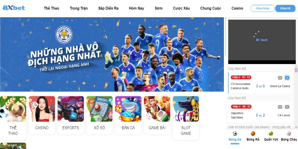Image resolution: width=298 pixels, height=149 pixels.
Task: Open the Thể Thao category tile
Action: pos(13,118)
